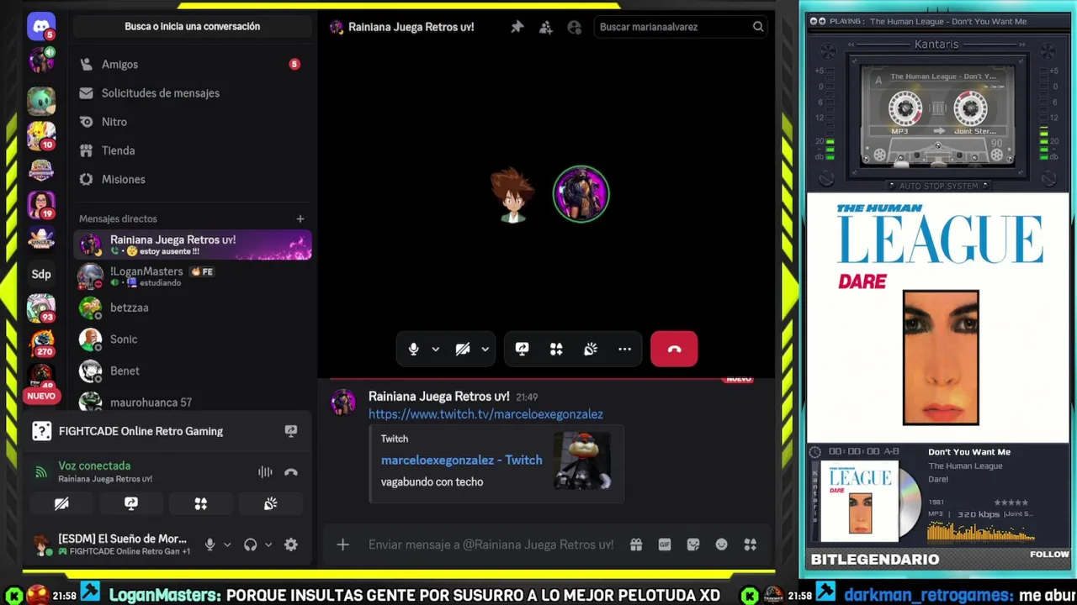Click Voz conectada status text
The height and width of the screenshot is (605, 1077).
[94, 466]
